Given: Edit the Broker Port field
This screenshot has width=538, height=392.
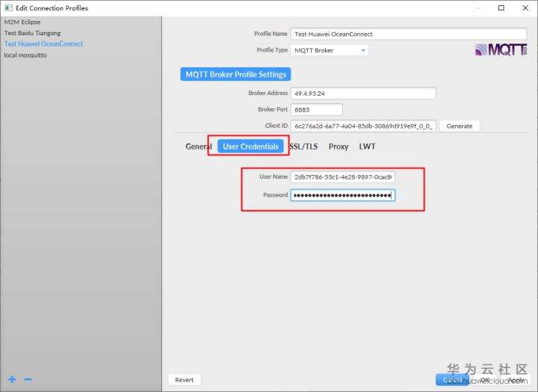Looking at the screenshot, I should [x=316, y=109].
